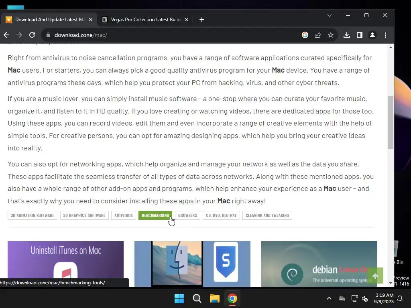
Task: Bookmark this page with the star icon
Action: point(331,35)
